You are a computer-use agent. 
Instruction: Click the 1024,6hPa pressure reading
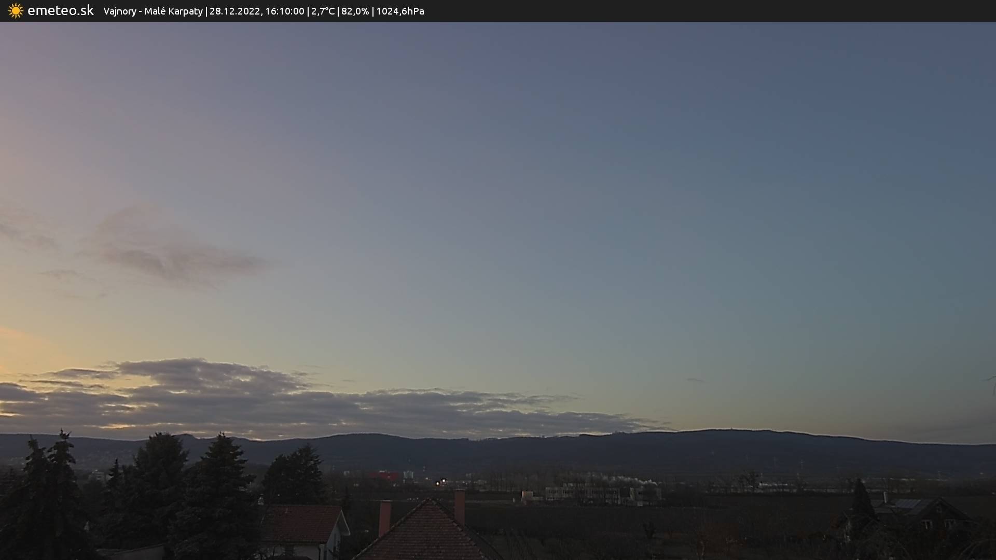pos(399,11)
